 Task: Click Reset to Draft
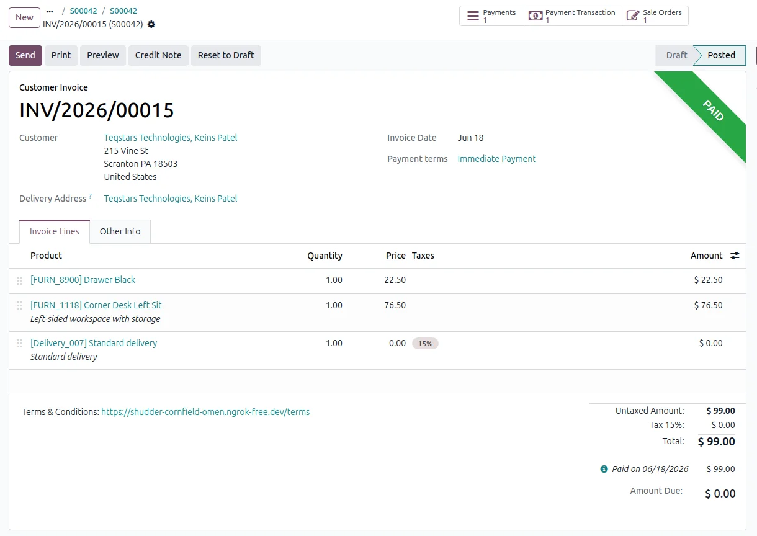pos(226,55)
